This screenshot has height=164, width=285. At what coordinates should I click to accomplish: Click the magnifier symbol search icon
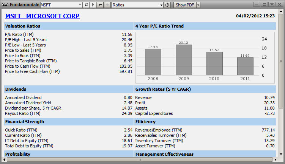point(86,5)
